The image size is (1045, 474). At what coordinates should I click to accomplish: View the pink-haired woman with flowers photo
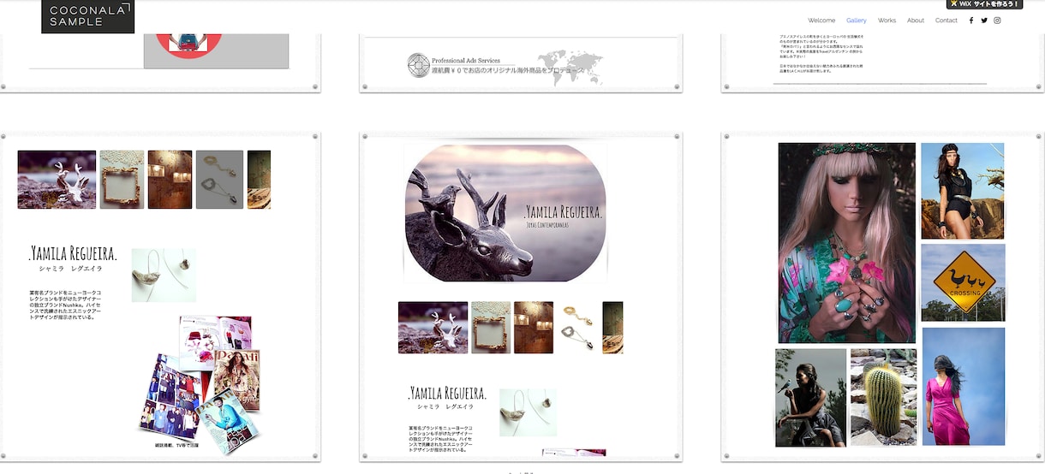coord(847,243)
